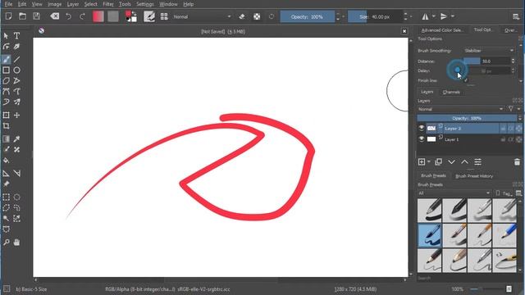Select the Transform tool
Image resolution: width=525 pixels, height=295 pixels.
point(6,115)
